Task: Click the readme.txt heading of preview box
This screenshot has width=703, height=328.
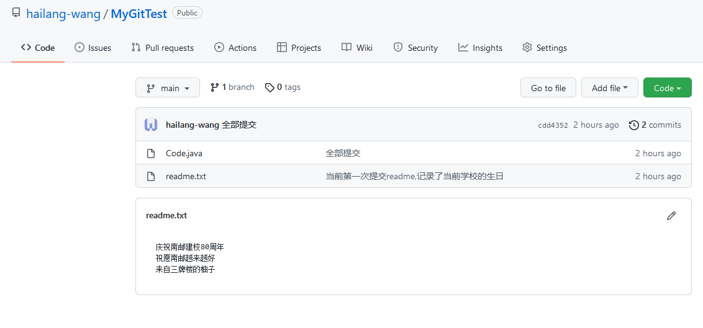Action: 166,215
